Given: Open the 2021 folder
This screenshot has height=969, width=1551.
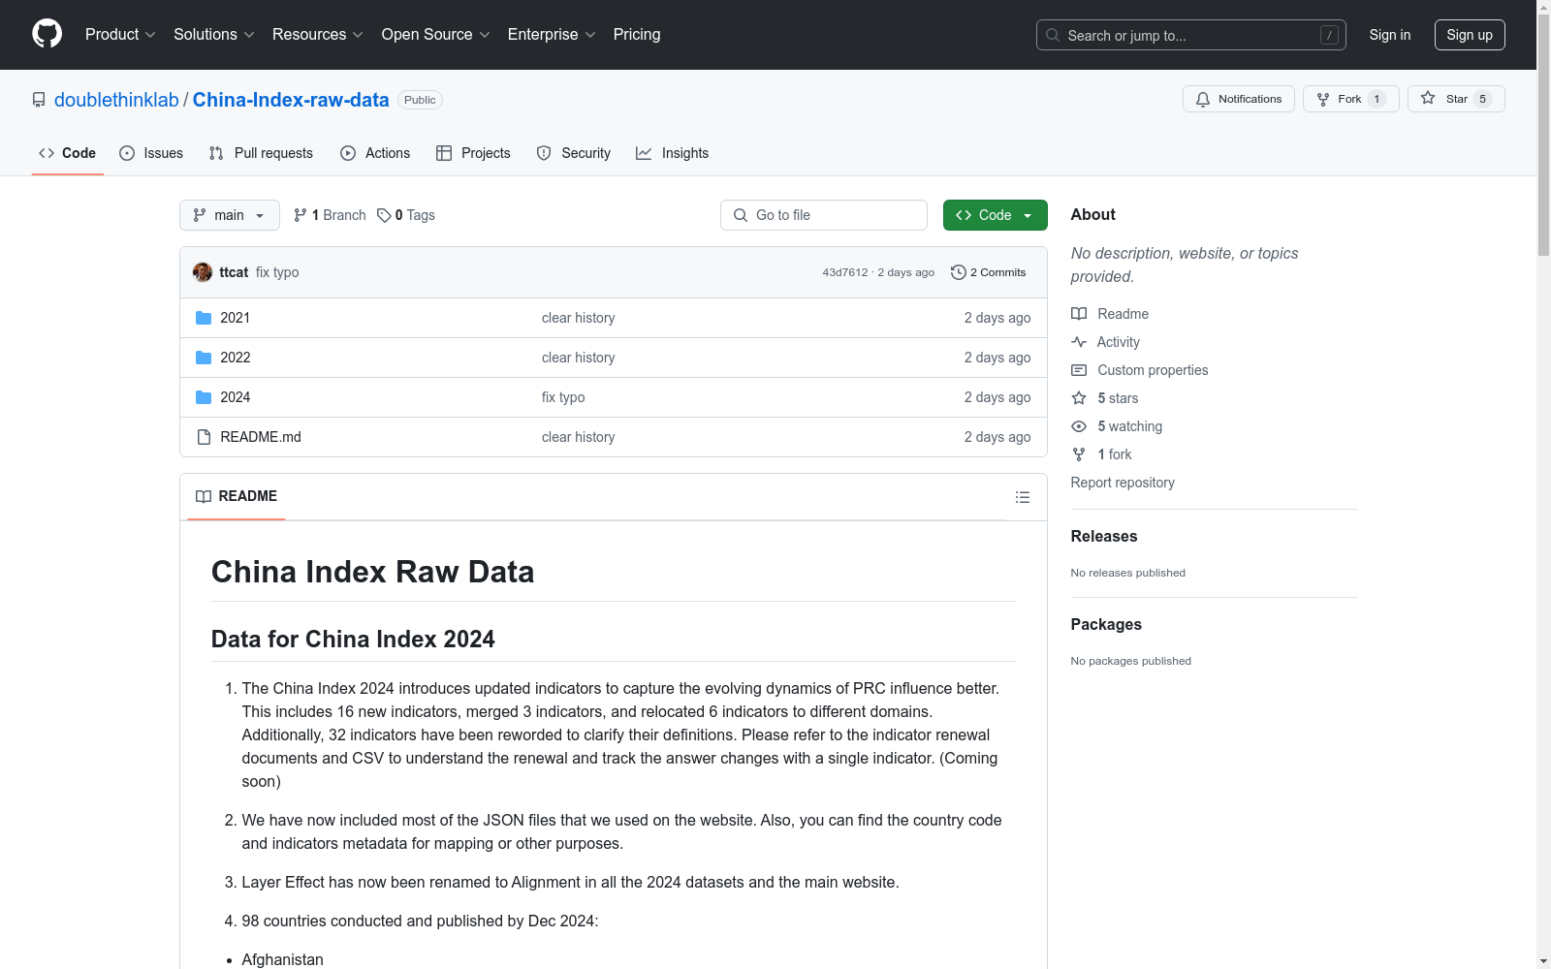Looking at the screenshot, I should [236, 318].
